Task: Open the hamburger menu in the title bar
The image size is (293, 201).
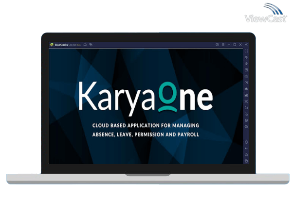Action: tap(223, 45)
